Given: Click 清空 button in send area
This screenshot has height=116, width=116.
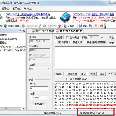Looking at the screenshot, I should click(x=111, y=43).
